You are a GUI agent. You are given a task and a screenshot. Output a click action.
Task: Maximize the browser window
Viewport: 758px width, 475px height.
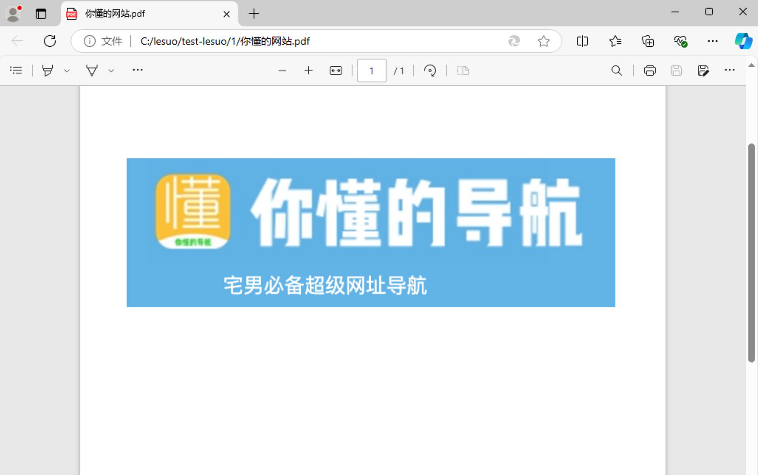click(x=709, y=12)
